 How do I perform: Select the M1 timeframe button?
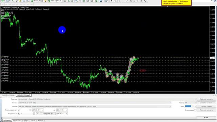(2, 4)
